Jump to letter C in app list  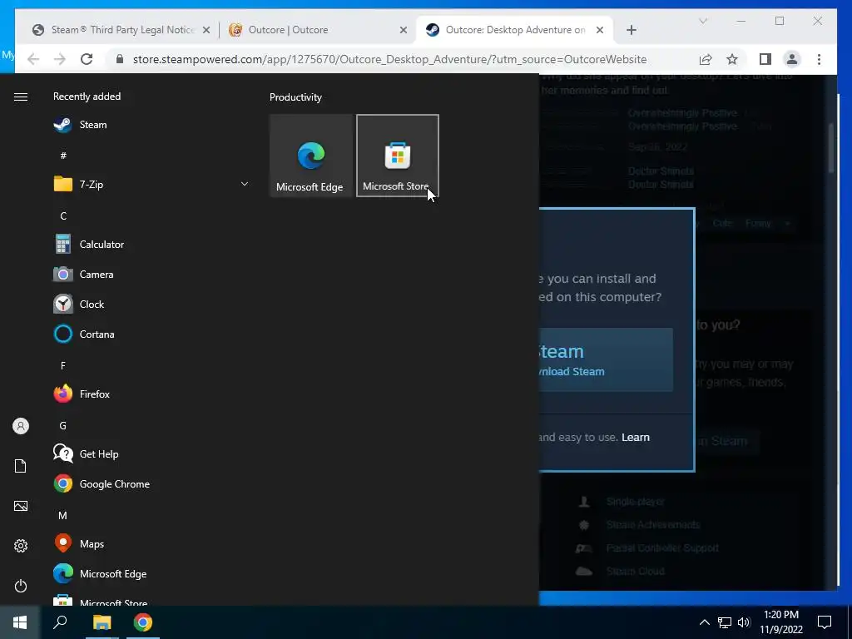pyautogui.click(x=63, y=215)
